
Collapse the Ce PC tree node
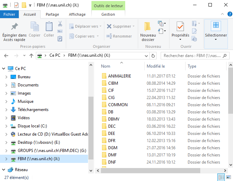click(3, 69)
